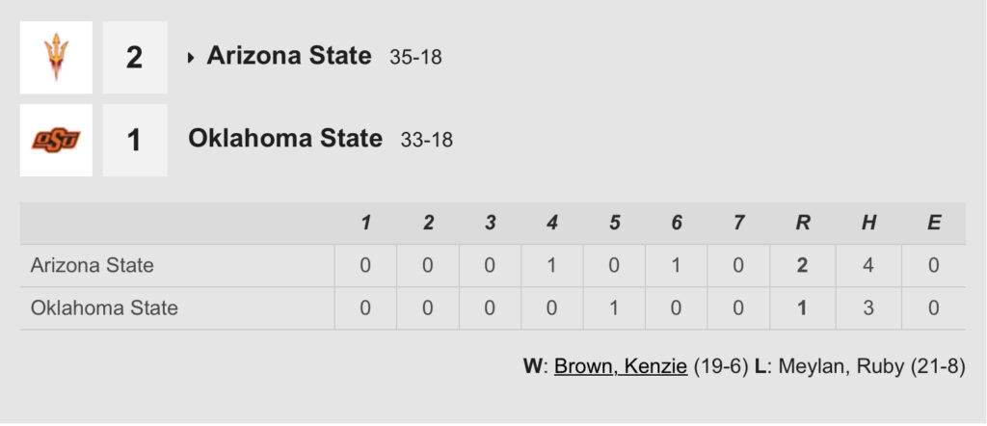Select the Oklahoma State team name heading

(x=285, y=139)
